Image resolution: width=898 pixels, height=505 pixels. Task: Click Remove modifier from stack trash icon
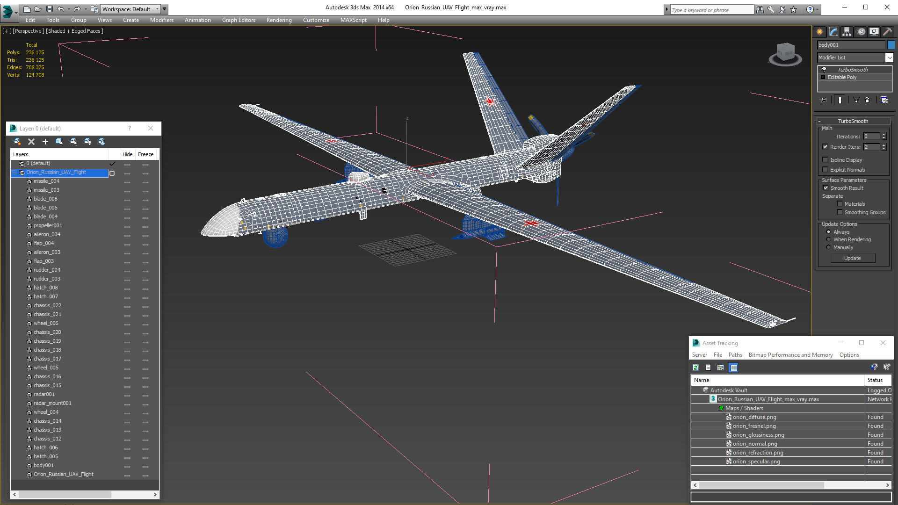click(867, 100)
